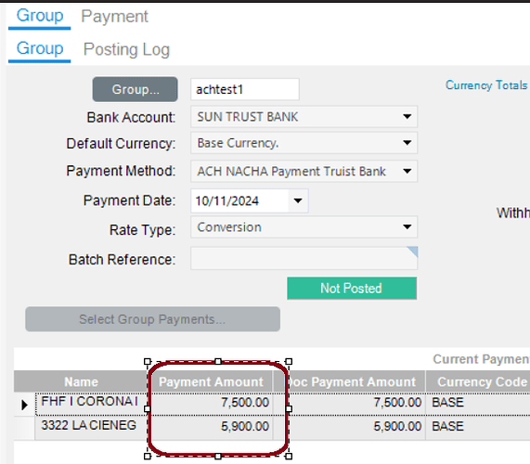Switch to the top-level Payment tab
530x464 pixels.
point(114,16)
